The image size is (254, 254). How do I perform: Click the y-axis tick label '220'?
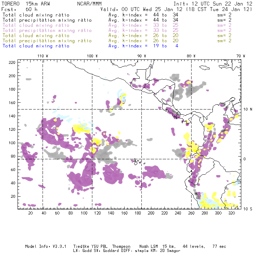point(12,62)
